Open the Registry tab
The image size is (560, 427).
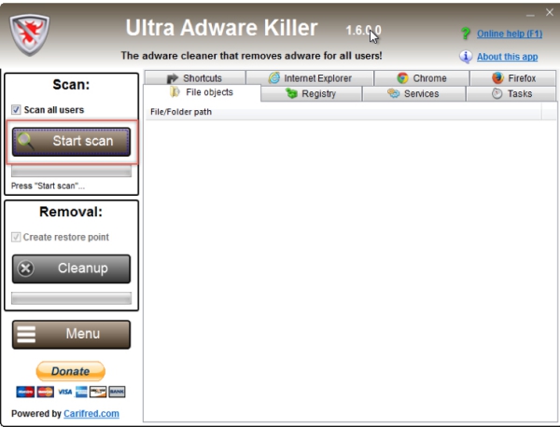click(x=312, y=94)
